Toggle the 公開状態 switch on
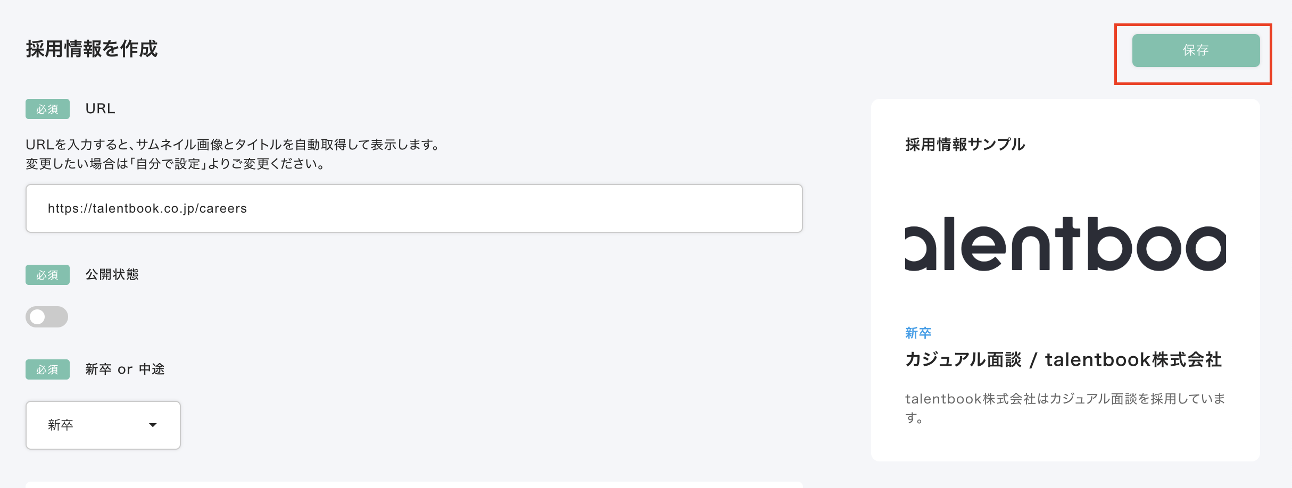1292x488 pixels. (47, 317)
